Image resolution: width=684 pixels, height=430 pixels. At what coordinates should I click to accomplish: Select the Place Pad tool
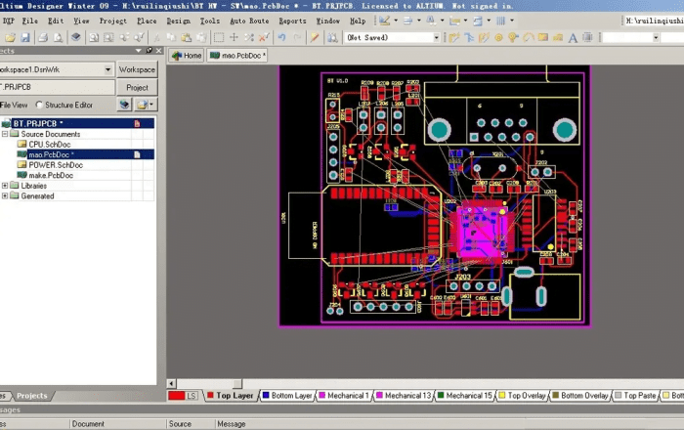(498, 37)
